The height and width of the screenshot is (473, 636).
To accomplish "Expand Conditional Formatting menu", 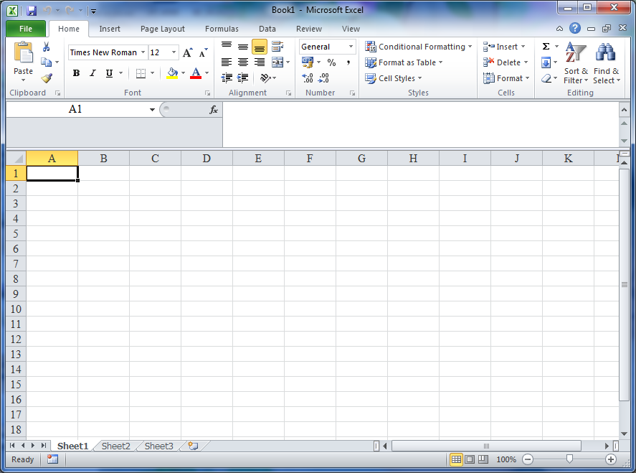I will pyautogui.click(x=419, y=47).
